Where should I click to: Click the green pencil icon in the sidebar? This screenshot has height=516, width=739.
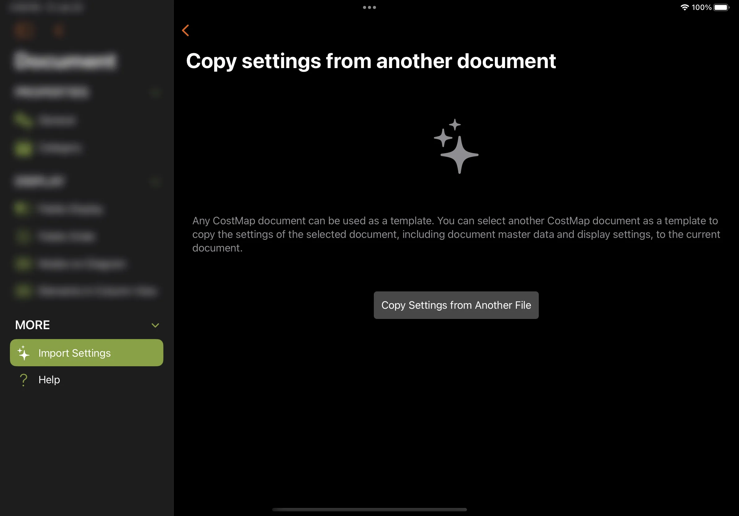pyautogui.click(x=23, y=120)
